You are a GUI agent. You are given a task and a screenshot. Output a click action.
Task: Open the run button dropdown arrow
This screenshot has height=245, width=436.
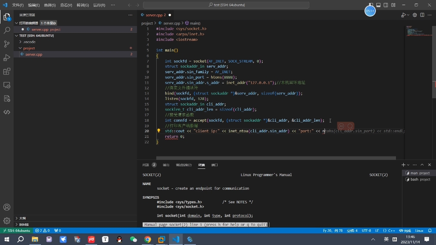[x=408, y=15]
